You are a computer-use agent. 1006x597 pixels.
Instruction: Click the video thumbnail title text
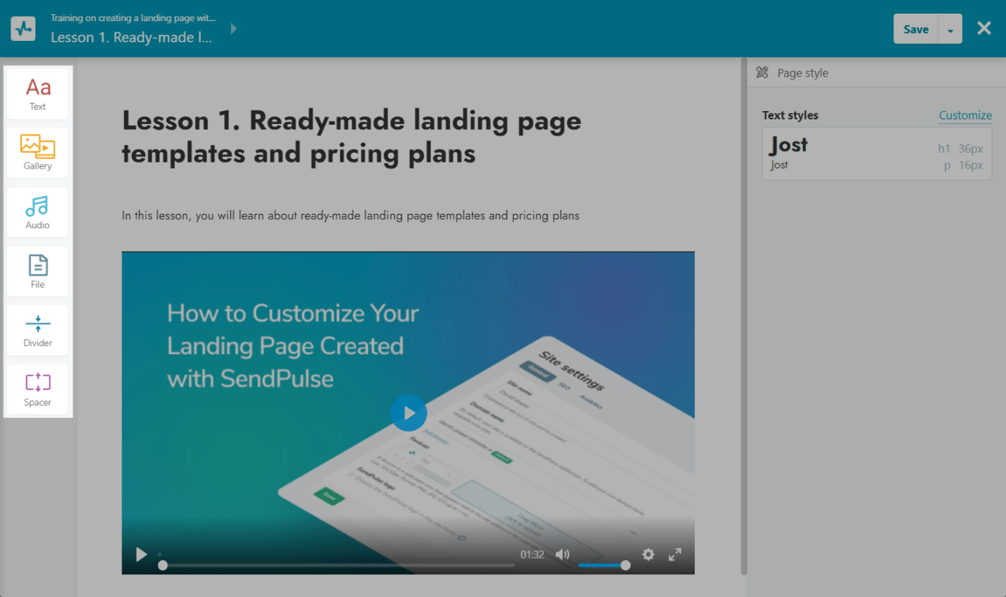click(x=293, y=345)
